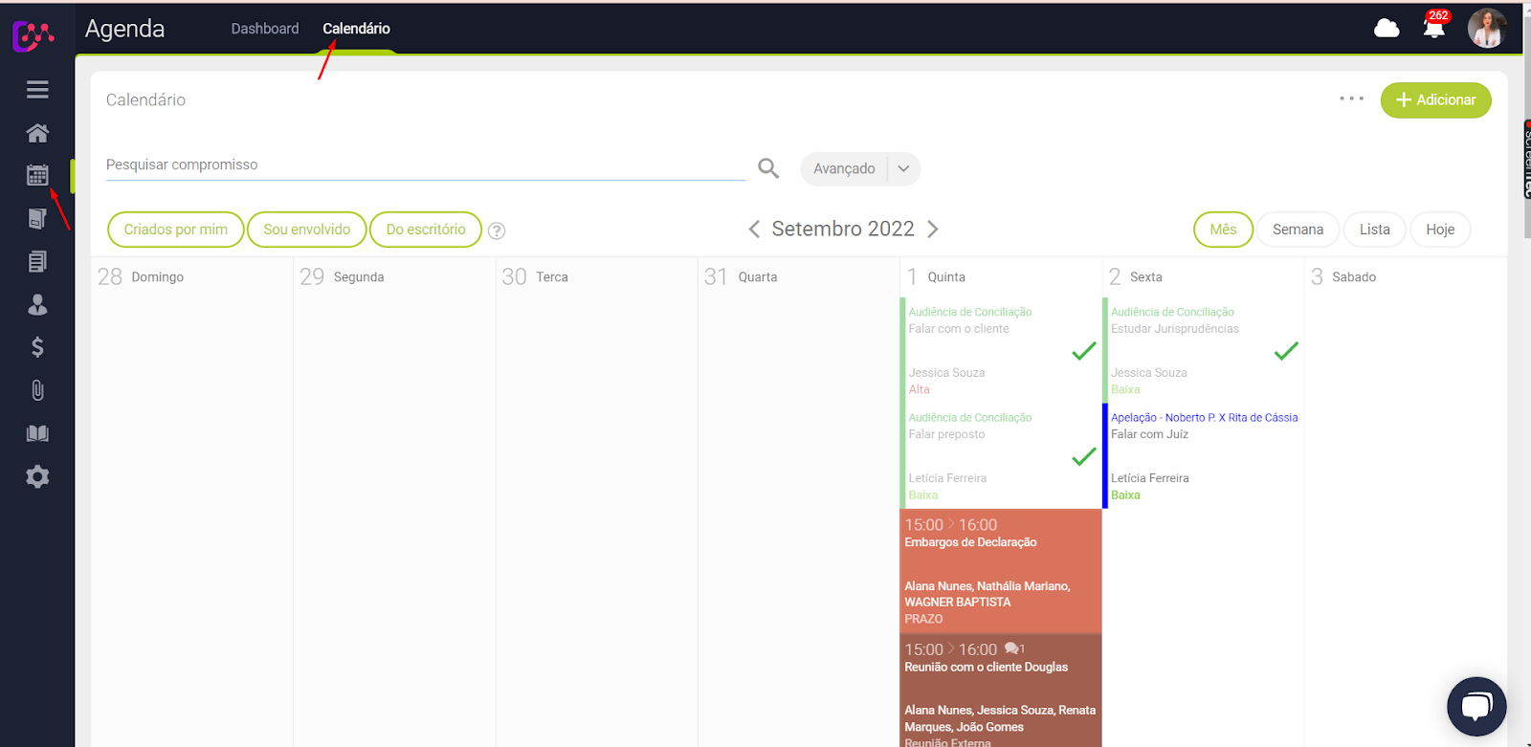
Task: Go to previous month before Setembro 2022
Action: click(754, 230)
